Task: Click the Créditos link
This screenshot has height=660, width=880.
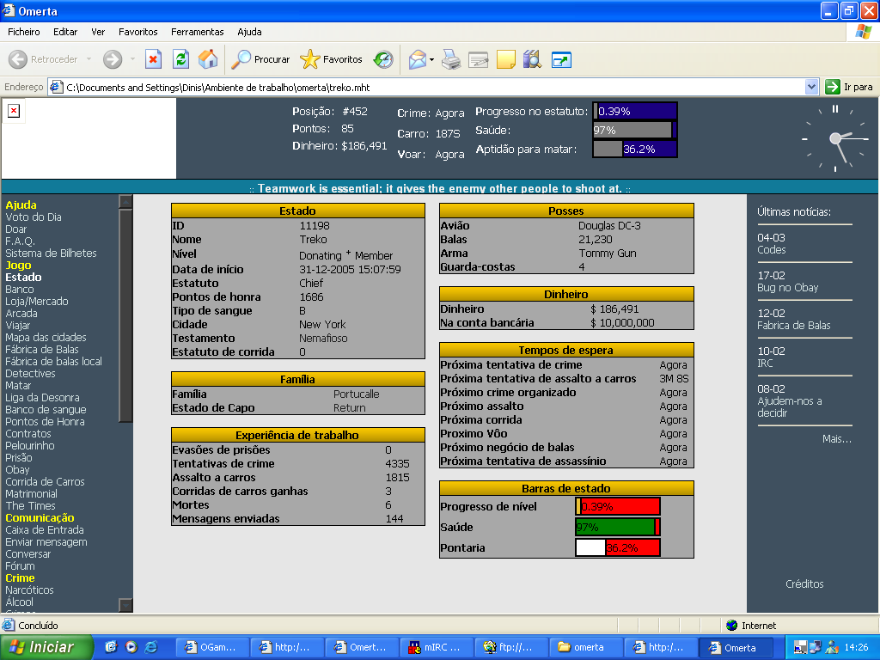Action: pyautogui.click(x=804, y=584)
